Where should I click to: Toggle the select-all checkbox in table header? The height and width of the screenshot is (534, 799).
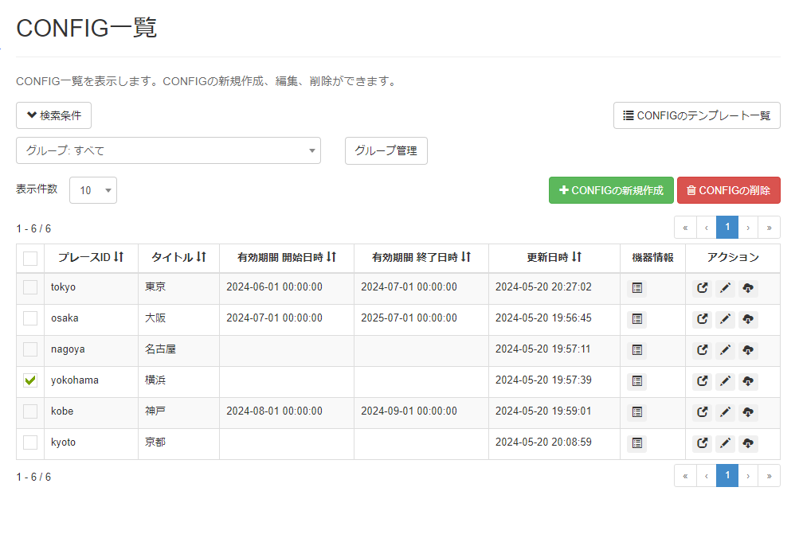pos(30,258)
